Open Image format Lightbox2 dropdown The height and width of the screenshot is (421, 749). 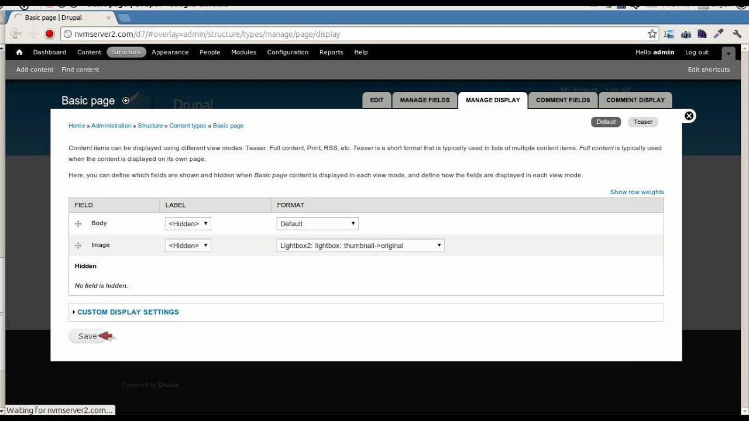tap(360, 246)
